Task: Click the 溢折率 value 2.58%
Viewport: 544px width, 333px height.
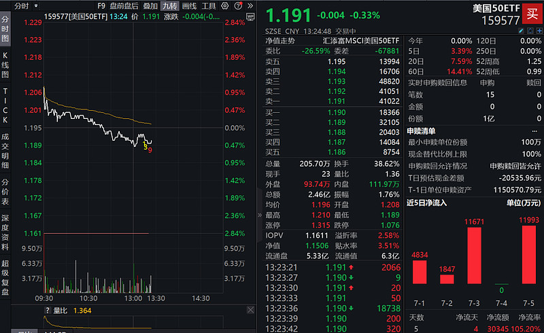Action: tap(388, 236)
